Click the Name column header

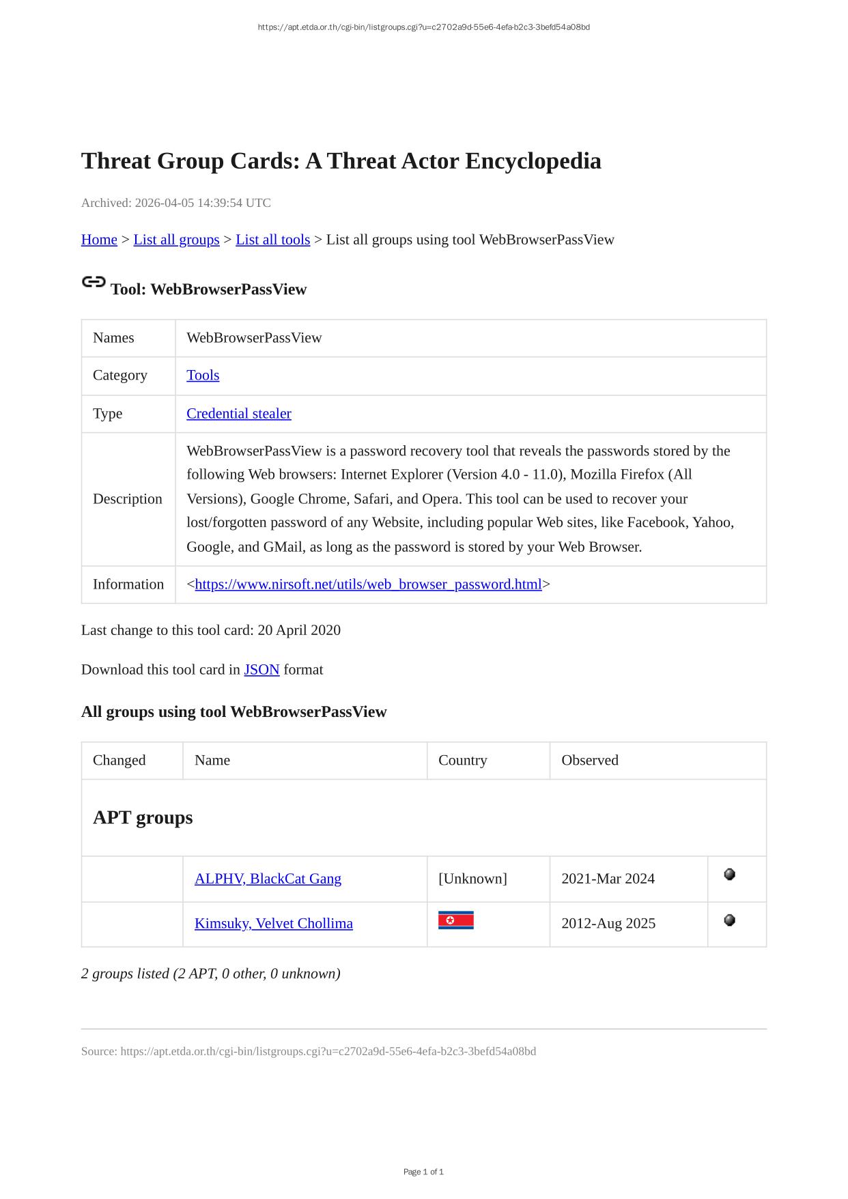coord(212,761)
